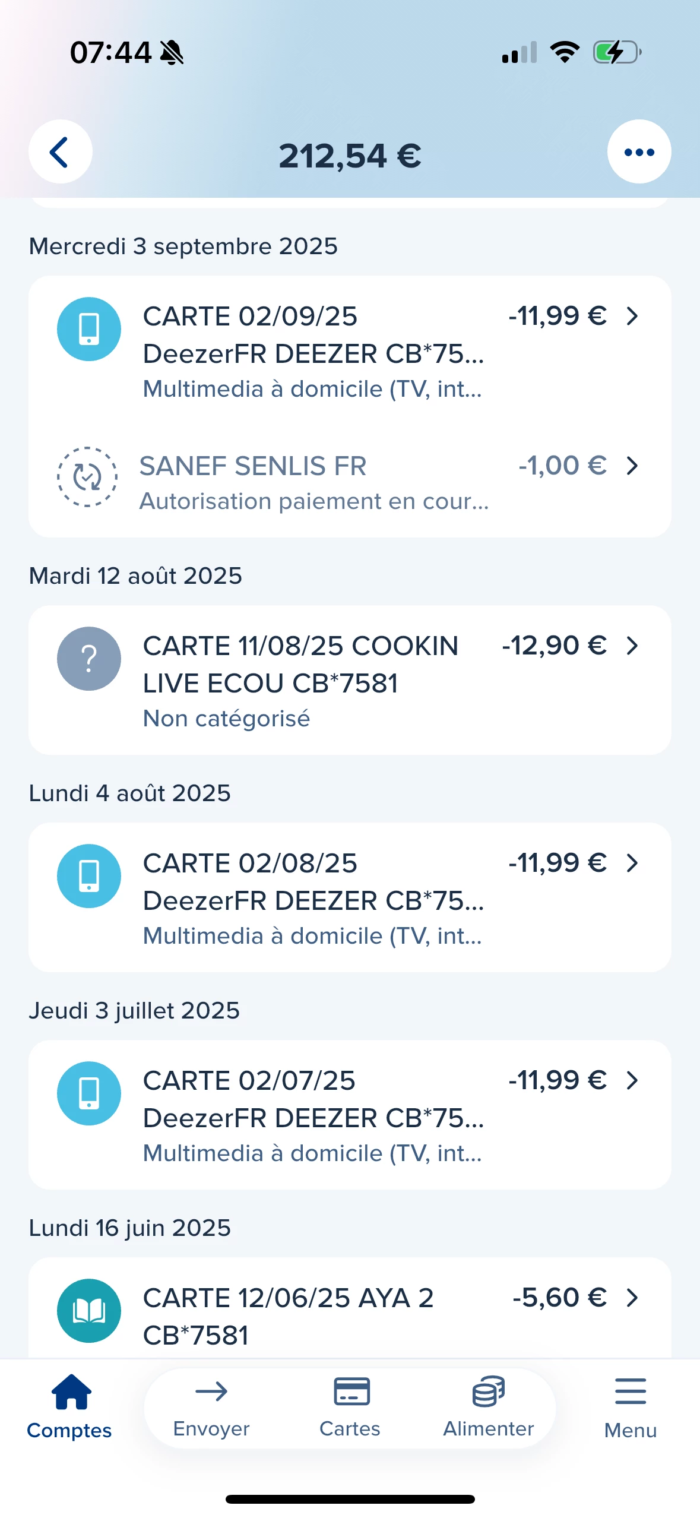Tap the phone icon on 02/07/25 Deezer
The width and height of the screenshot is (700, 1518).
pos(88,1093)
